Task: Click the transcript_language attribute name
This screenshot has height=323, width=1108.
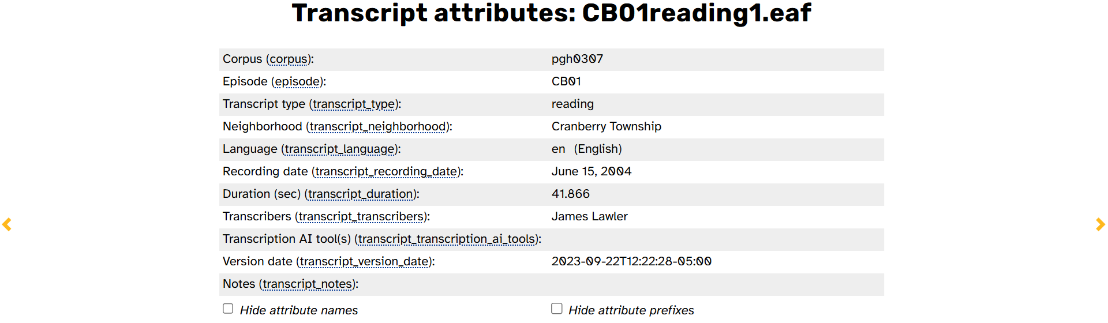Action: tap(340, 149)
